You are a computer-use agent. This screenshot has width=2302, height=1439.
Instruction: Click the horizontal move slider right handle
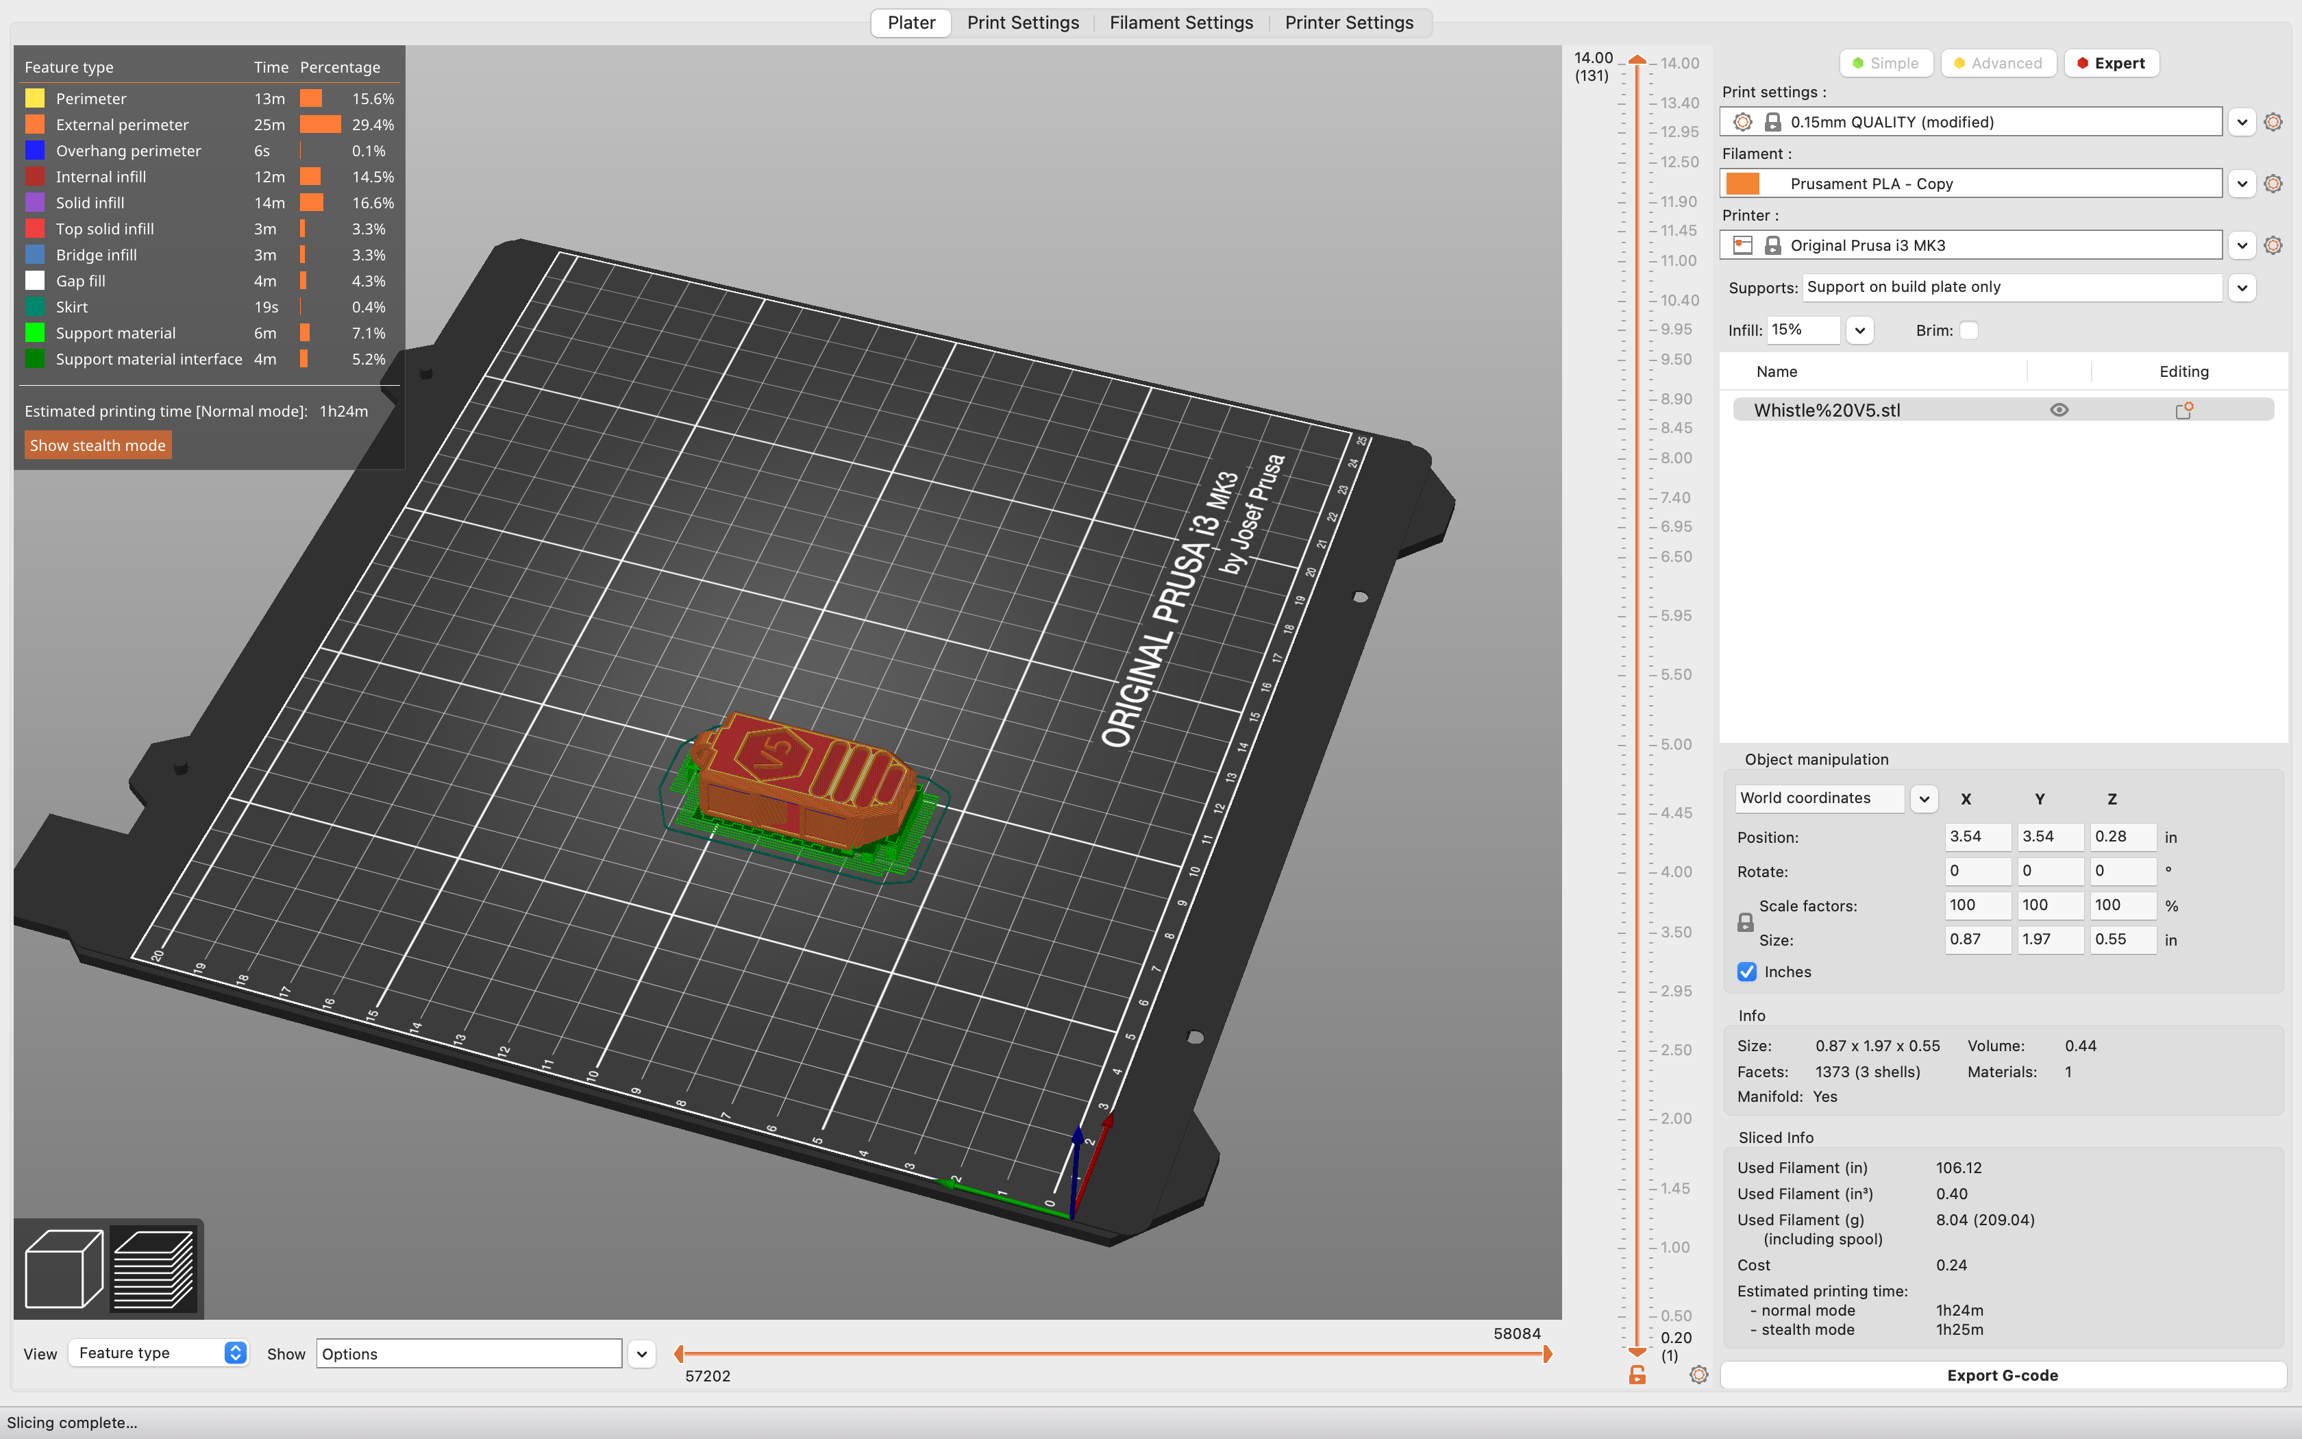click(1548, 1353)
